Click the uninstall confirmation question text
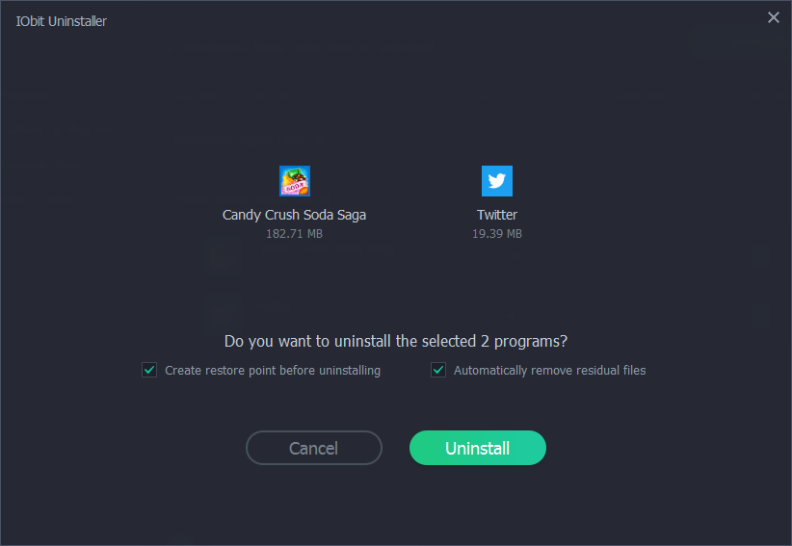This screenshot has height=546, width=792. (x=396, y=341)
